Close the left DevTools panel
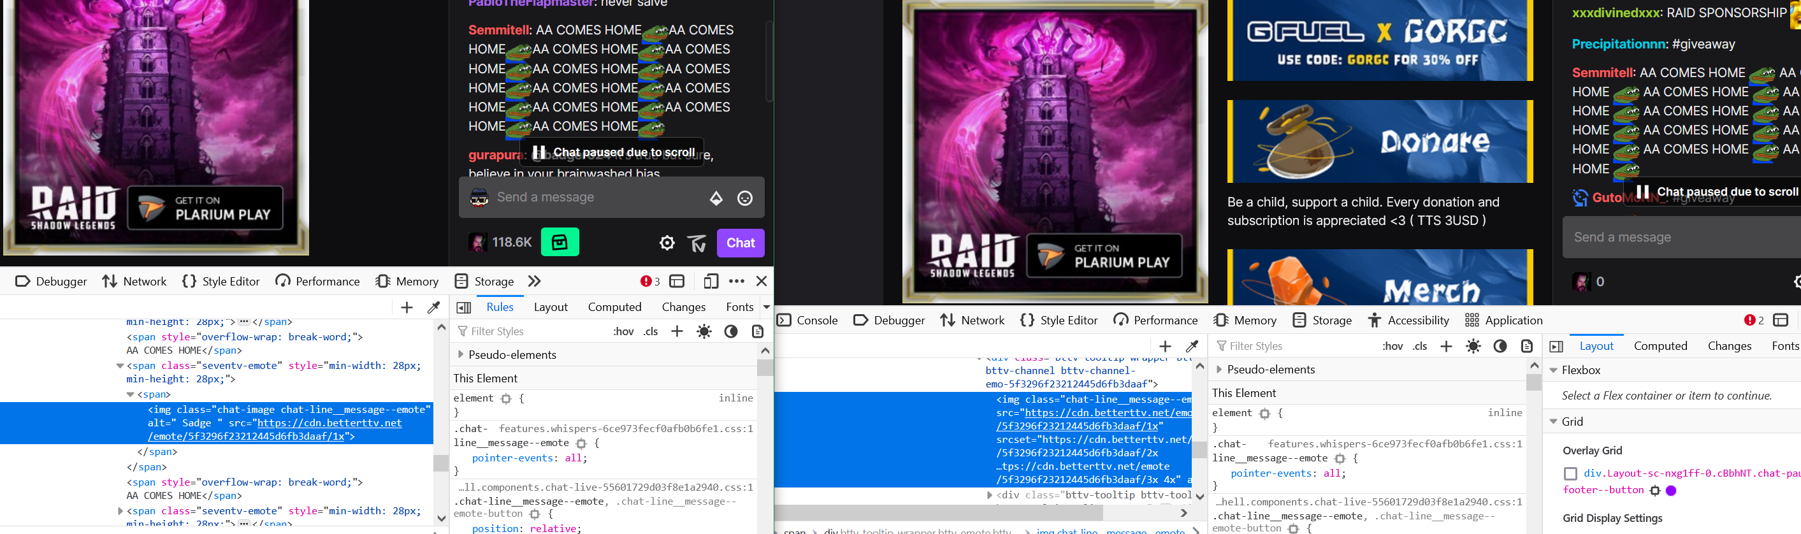The height and width of the screenshot is (534, 1801). click(x=762, y=281)
